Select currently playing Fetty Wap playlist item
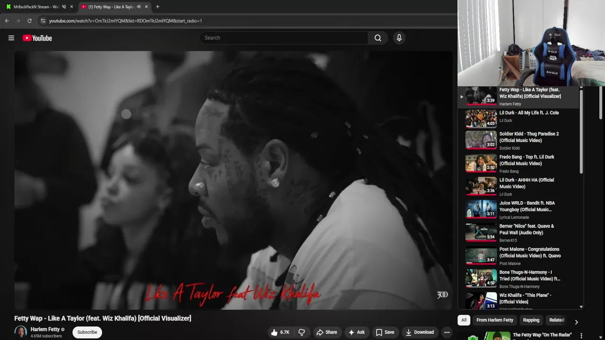Screen dimensions: 605x340 [519, 97]
